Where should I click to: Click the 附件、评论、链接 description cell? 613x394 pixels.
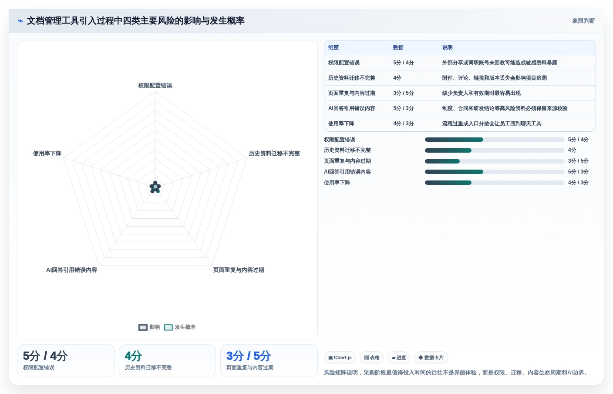(x=495, y=78)
